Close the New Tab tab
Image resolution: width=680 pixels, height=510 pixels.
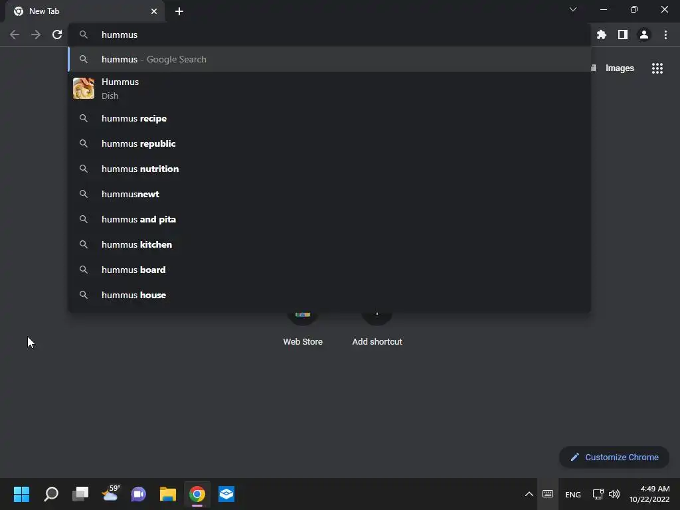(x=154, y=11)
